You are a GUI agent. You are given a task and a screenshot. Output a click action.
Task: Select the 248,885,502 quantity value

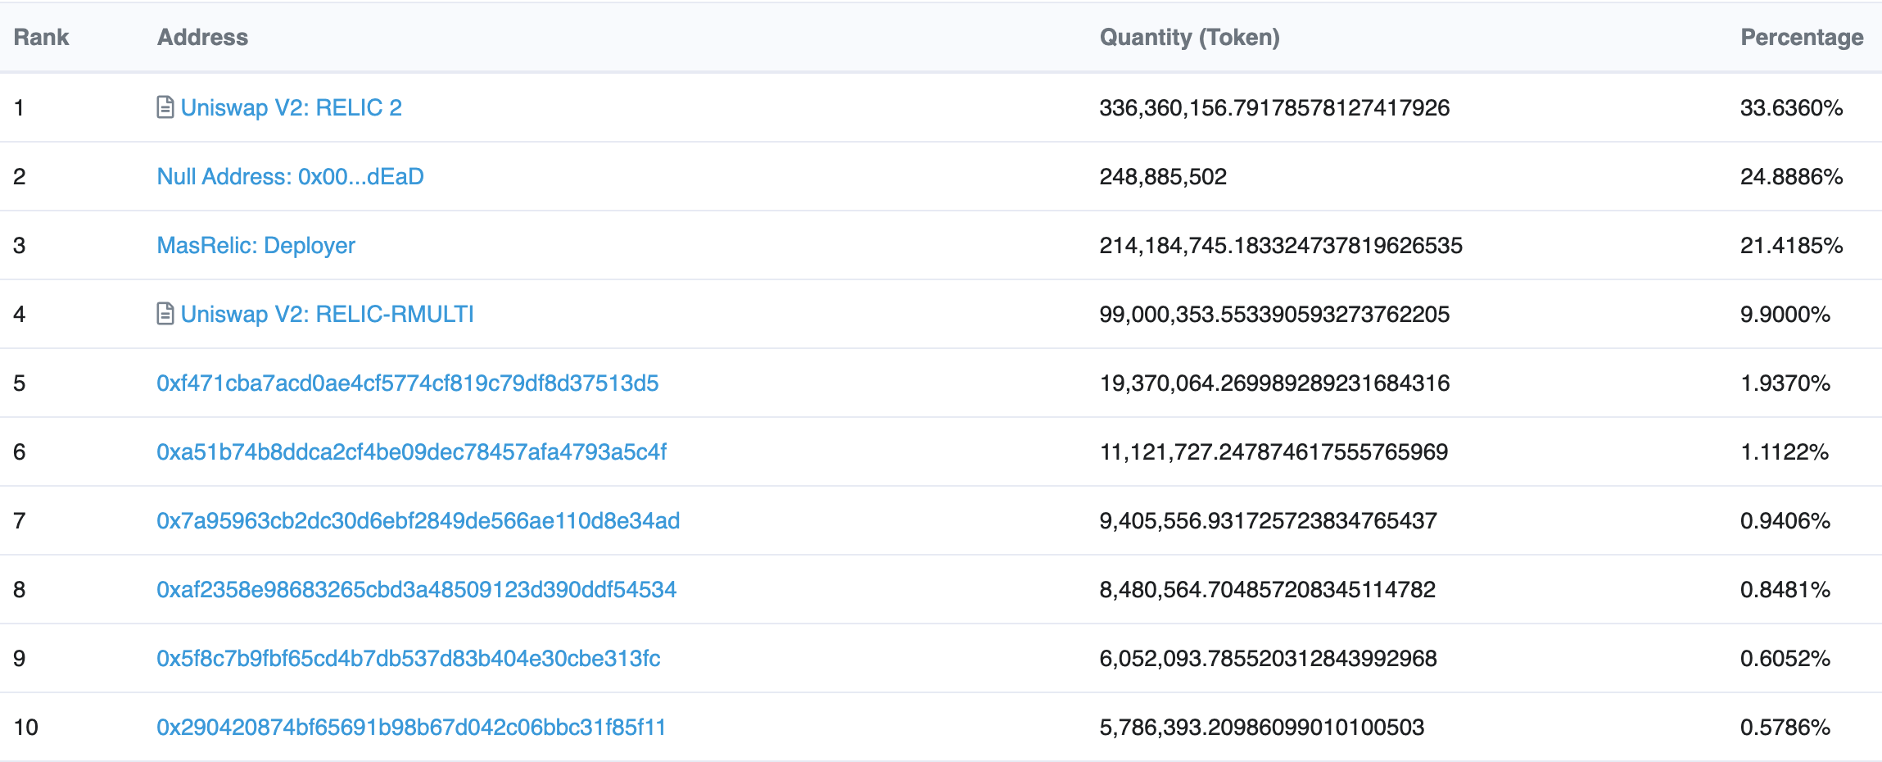click(x=1162, y=176)
